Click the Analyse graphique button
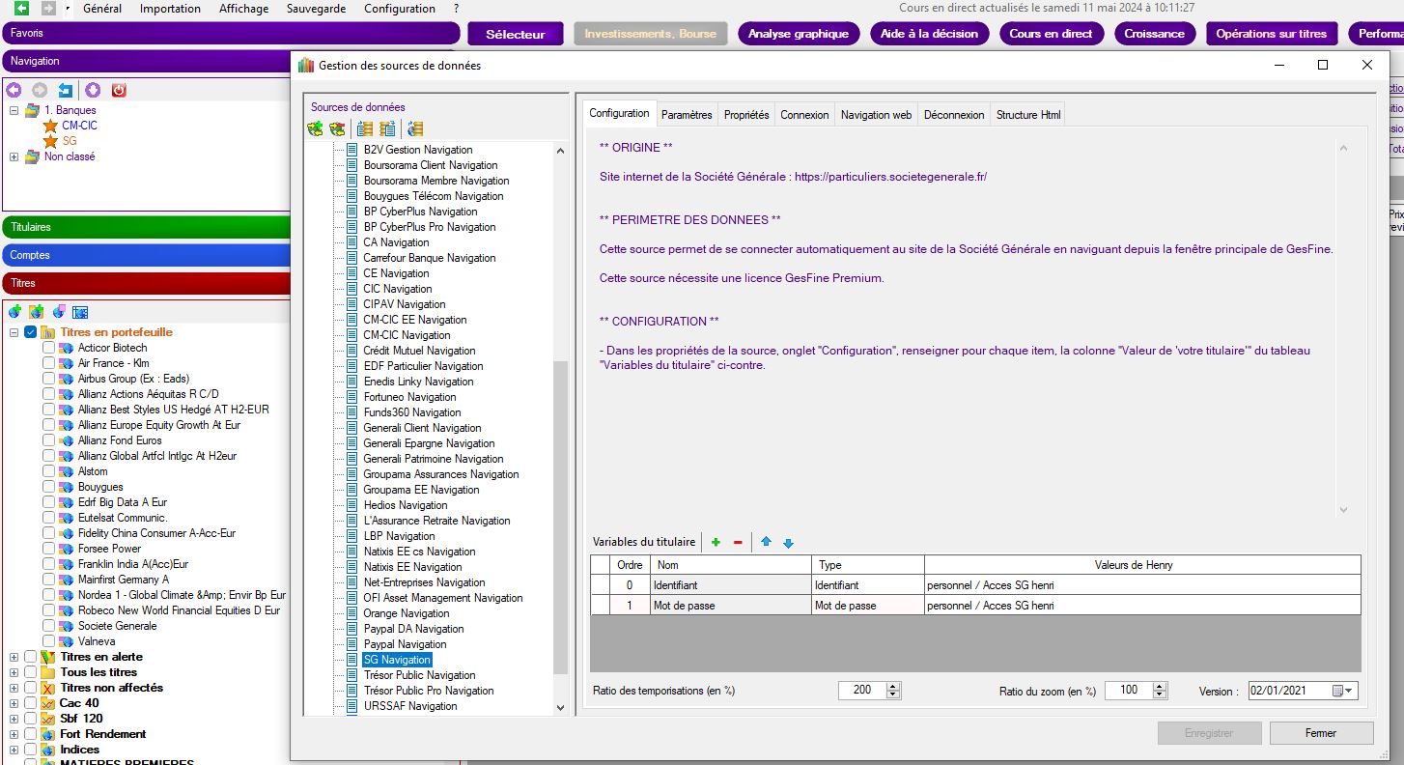 point(798,34)
